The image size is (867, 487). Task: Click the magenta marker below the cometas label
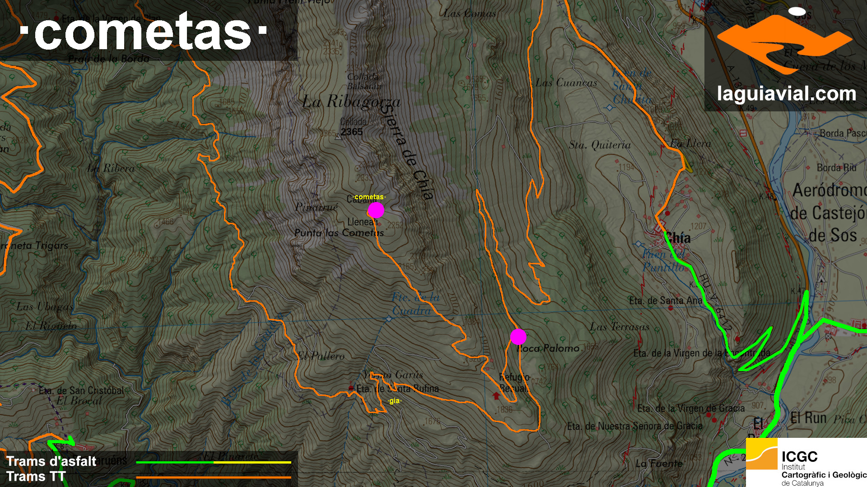point(376,210)
